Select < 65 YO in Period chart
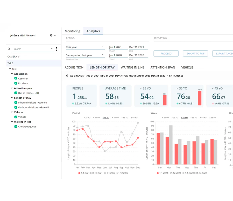Viewport: 233px width, 201px height. (x=125, y=117)
